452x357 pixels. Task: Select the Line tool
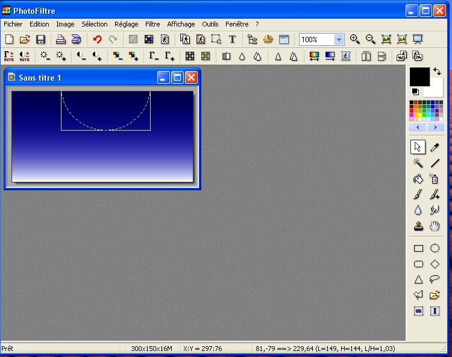(435, 163)
